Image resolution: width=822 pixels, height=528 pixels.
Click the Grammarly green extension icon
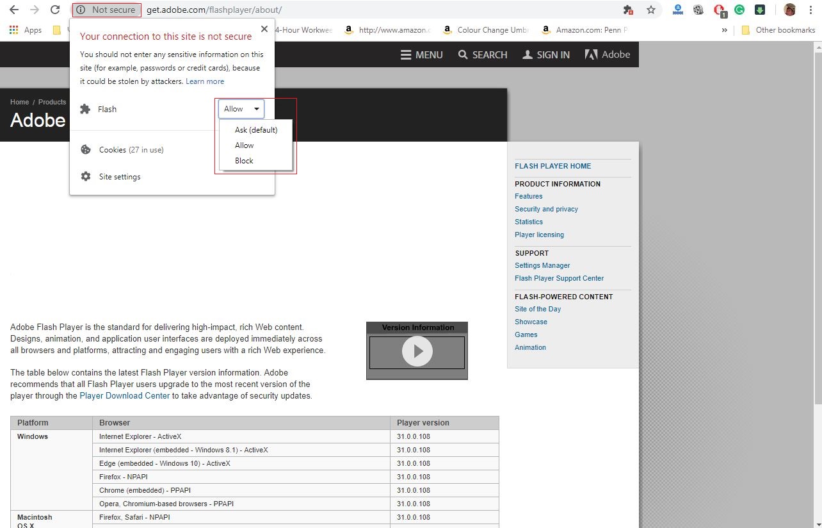click(x=739, y=10)
